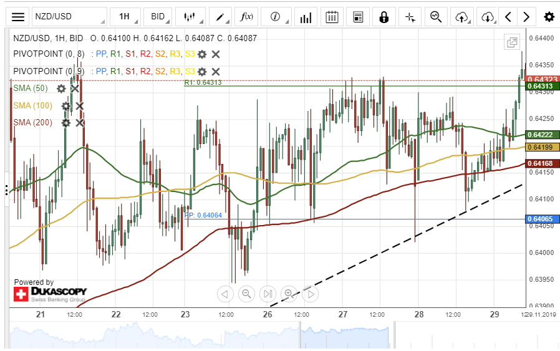
Task: Open the NZD/USD instrument selector
Action: pyautogui.click(x=68, y=17)
